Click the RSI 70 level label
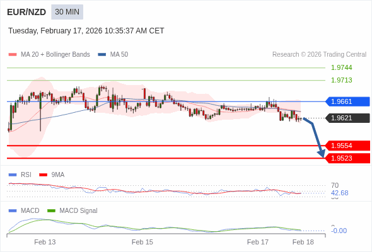 pos(335,185)
